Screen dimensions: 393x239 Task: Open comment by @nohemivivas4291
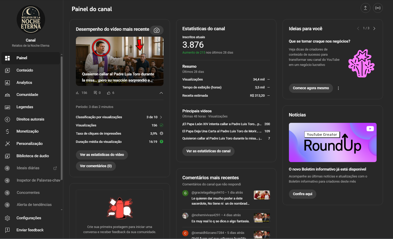[x=226, y=218]
